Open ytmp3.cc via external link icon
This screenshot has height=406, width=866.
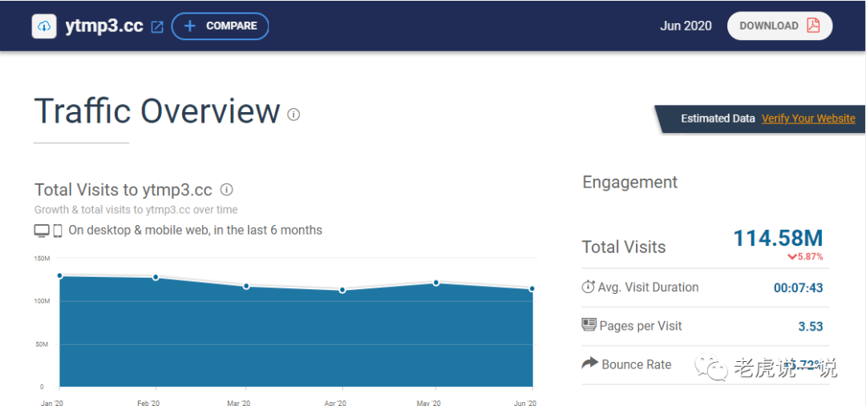pyautogui.click(x=157, y=26)
